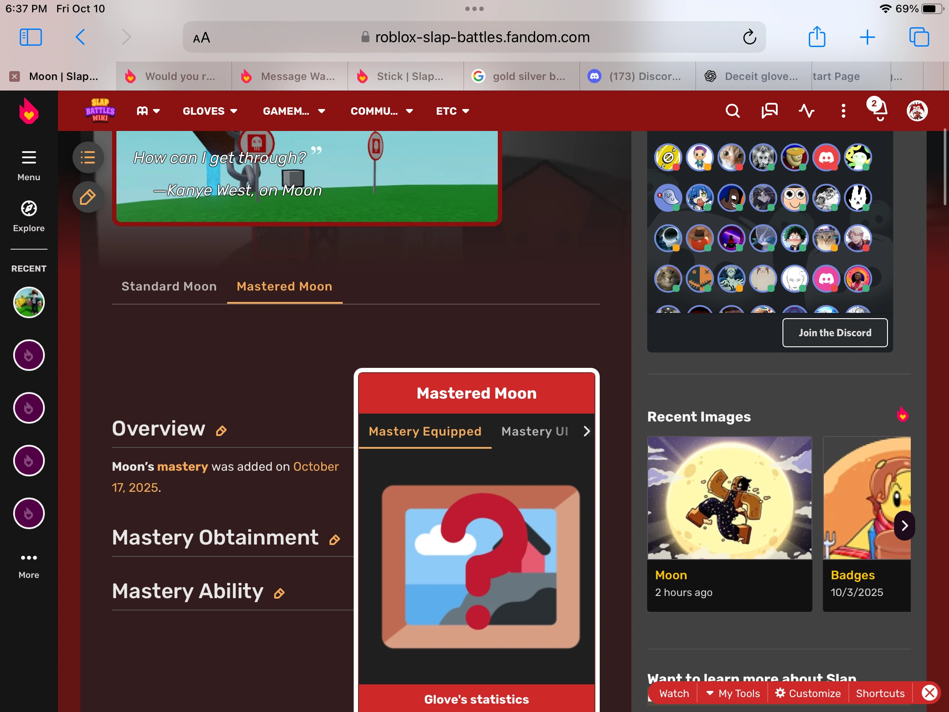
Task: Tap the Safari share icon
Action: coord(817,37)
